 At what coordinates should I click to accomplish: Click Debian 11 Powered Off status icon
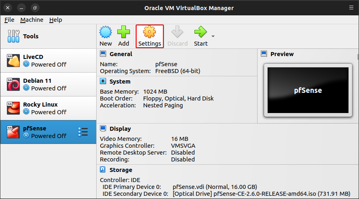click(x=26, y=88)
